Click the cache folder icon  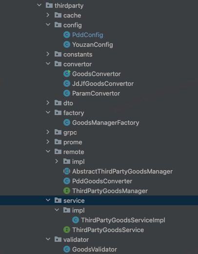tap(58, 15)
